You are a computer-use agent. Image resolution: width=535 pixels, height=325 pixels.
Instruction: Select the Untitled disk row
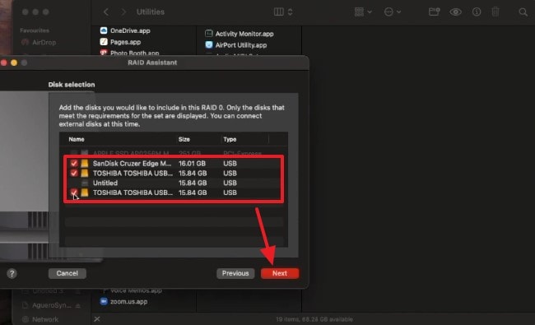[x=174, y=183]
